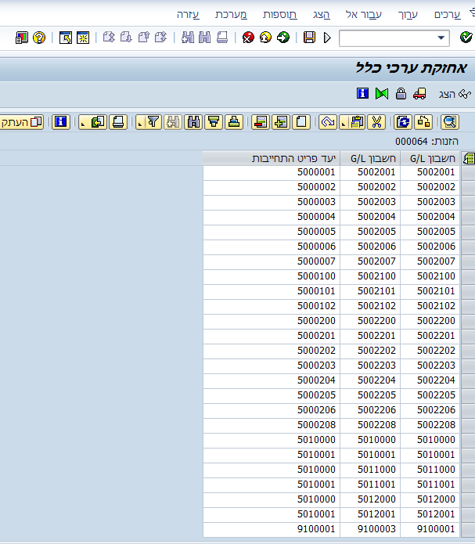Click the Find binoculars icon in grid toolbar

click(x=193, y=122)
